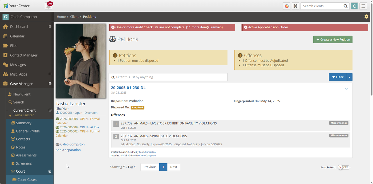Focus the Filter this list by anything field
373x184 pixels.
(x=168, y=77)
